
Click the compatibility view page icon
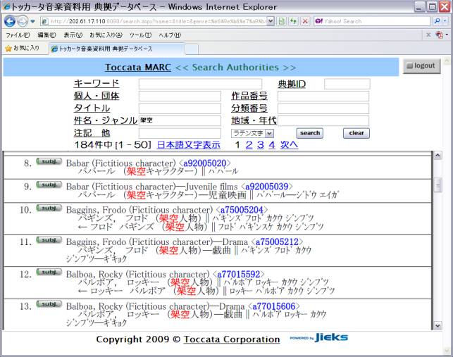282,21
